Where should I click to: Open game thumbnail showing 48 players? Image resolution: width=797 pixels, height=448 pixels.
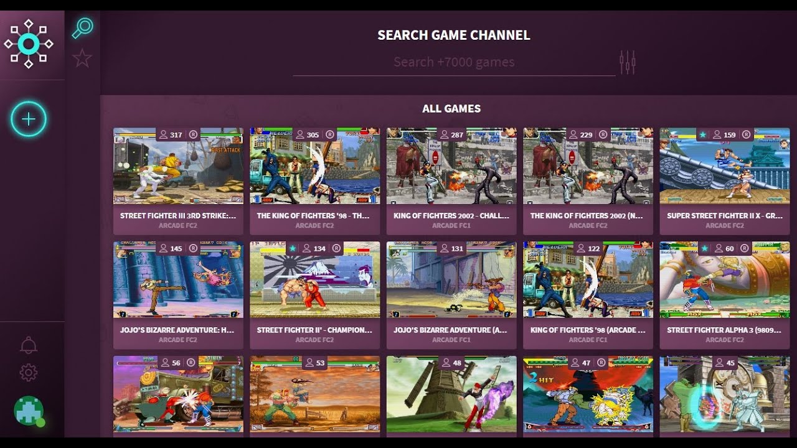(451, 394)
